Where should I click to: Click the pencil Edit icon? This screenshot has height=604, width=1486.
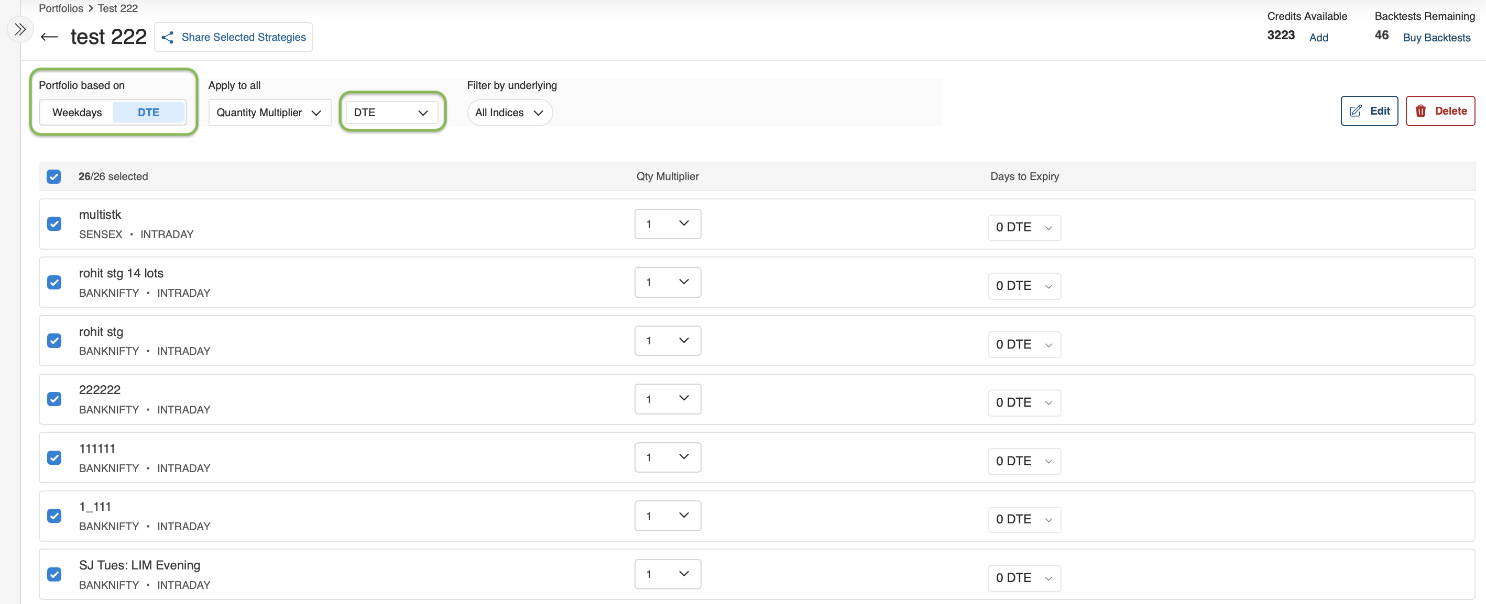(1356, 110)
